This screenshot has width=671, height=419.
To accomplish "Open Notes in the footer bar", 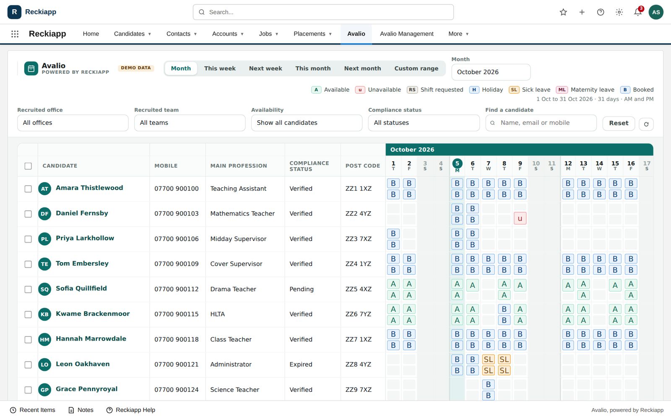I will tap(81, 410).
